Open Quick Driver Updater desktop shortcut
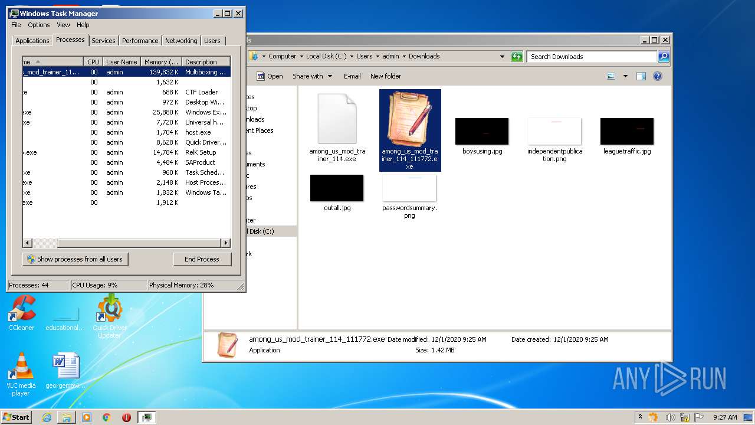The image size is (755, 425). 110,316
